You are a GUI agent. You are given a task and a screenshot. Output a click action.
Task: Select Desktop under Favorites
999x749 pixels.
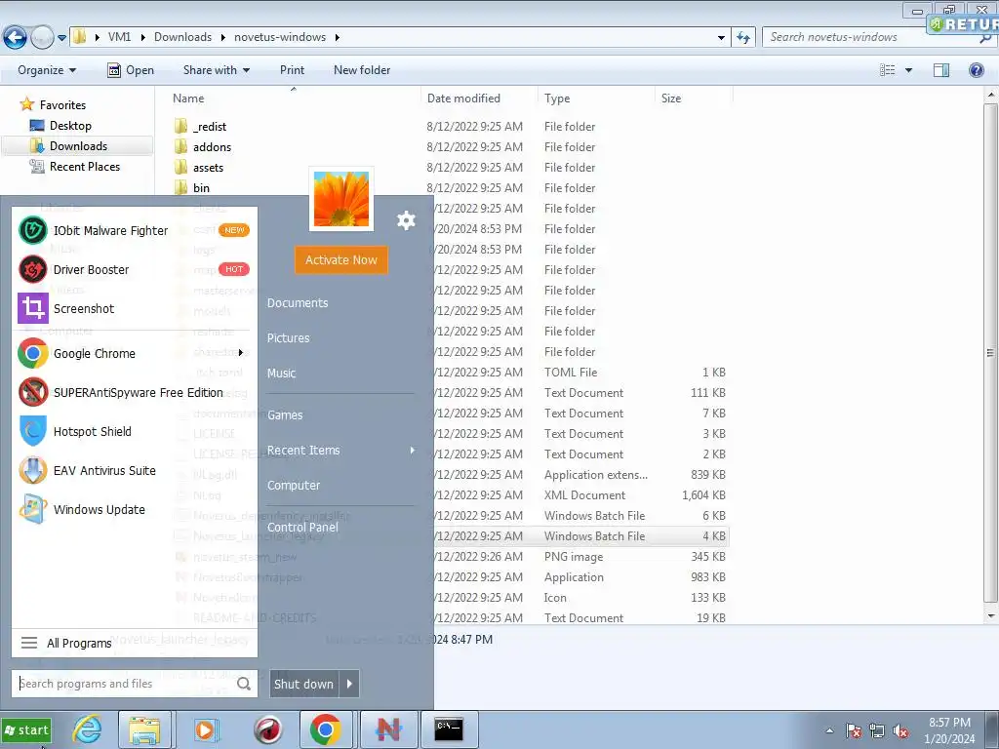[x=70, y=126]
